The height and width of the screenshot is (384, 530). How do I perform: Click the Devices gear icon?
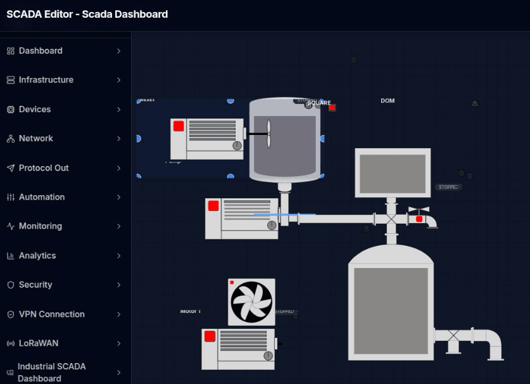tap(9, 109)
